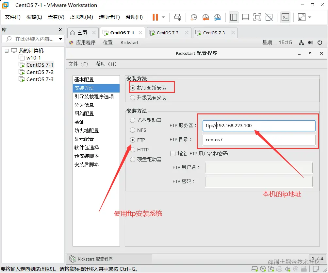Take a snapshot of this virtual machine
The height and width of the screenshot is (273, 328).
coord(194,17)
